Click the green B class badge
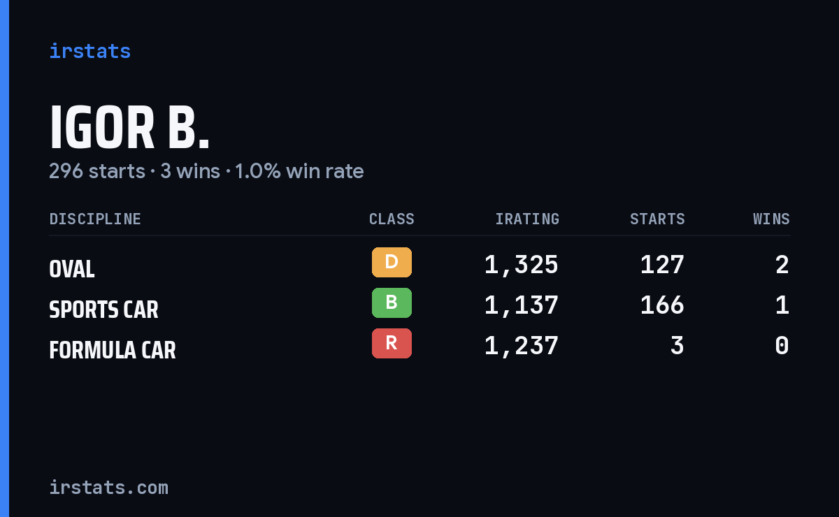This screenshot has width=839, height=517. pyautogui.click(x=392, y=303)
